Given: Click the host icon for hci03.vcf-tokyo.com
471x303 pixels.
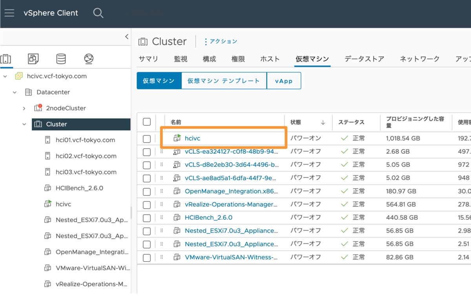Looking at the screenshot, I should point(47,172).
